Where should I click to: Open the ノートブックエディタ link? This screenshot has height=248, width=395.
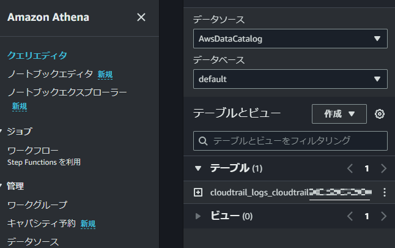(x=50, y=74)
